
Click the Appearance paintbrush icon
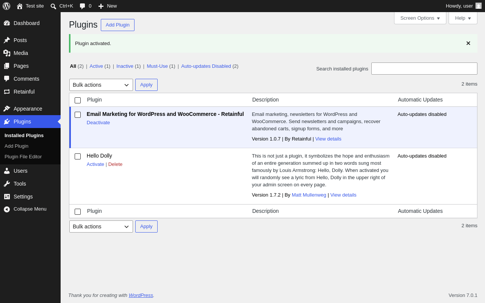(x=7, y=109)
